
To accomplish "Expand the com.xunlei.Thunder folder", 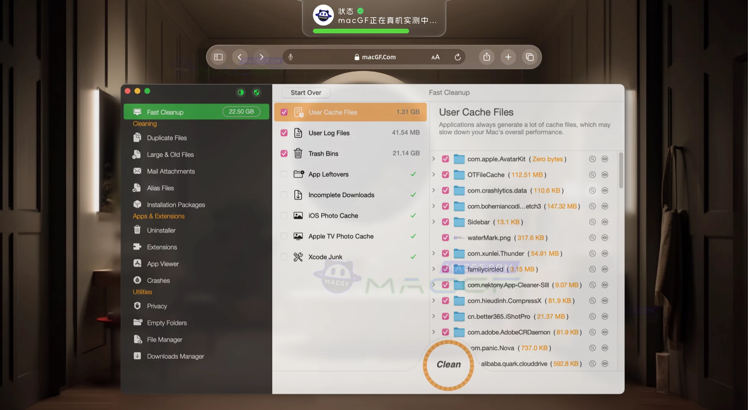I will click(x=433, y=253).
